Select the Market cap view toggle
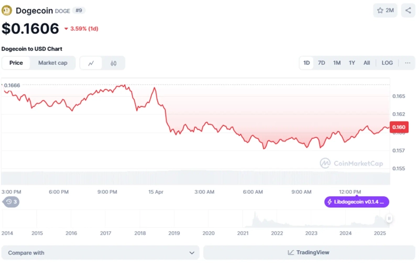This screenshot has width=419, height=270. click(x=53, y=63)
